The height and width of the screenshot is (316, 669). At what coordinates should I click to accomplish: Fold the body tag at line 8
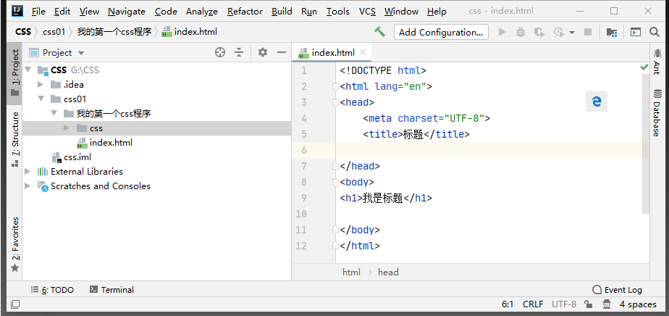pos(335,183)
